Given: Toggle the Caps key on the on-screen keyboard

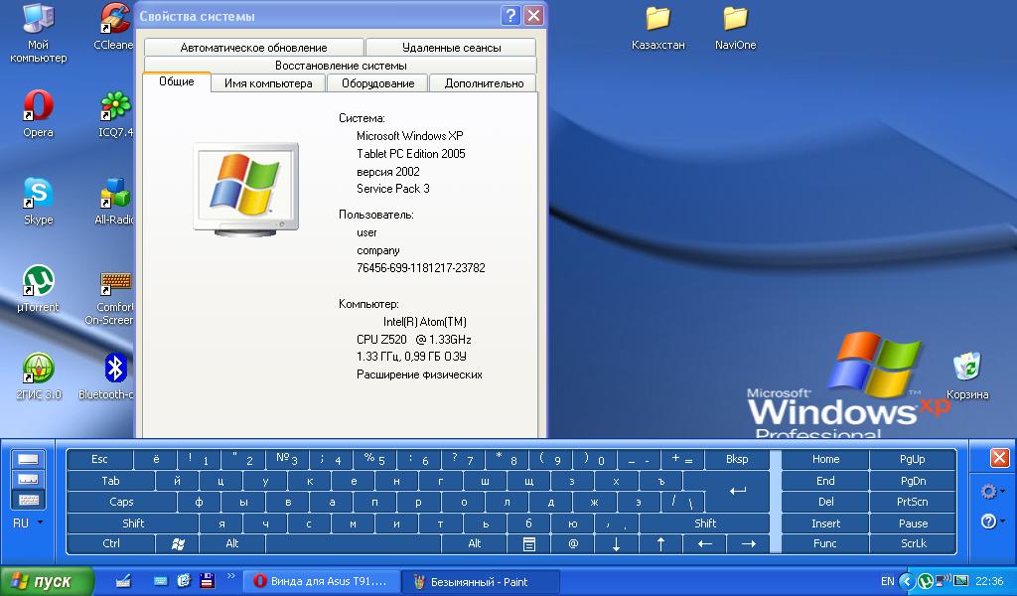Looking at the screenshot, I should click(121, 502).
